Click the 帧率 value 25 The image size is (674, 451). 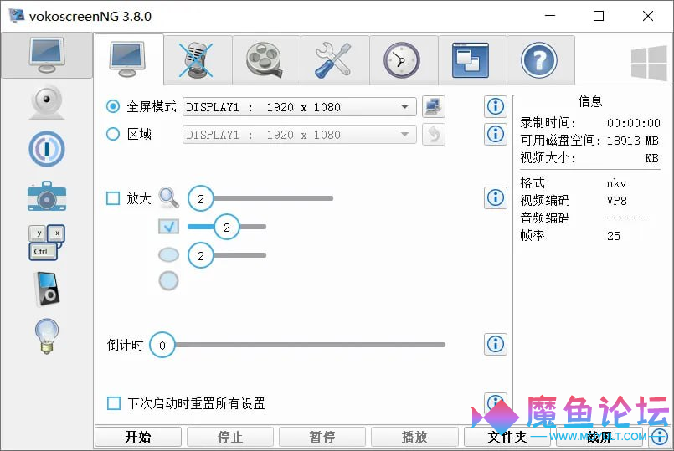tap(614, 236)
